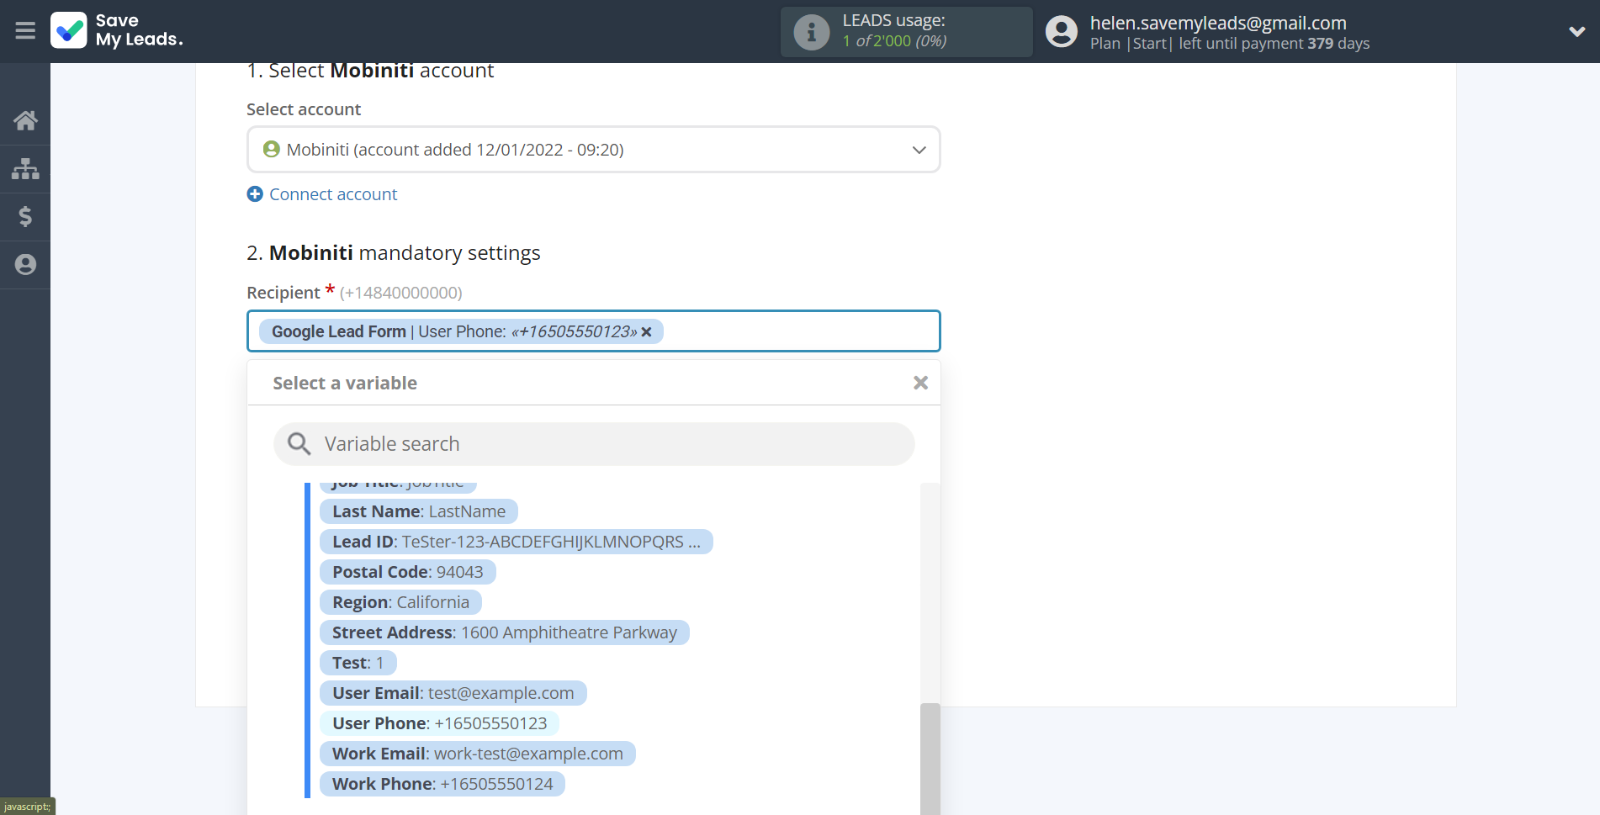
Task: Select the User Email variable
Action: point(453,693)
